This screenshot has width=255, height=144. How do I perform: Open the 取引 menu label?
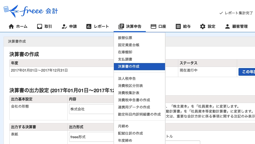(x=48, y=26)
